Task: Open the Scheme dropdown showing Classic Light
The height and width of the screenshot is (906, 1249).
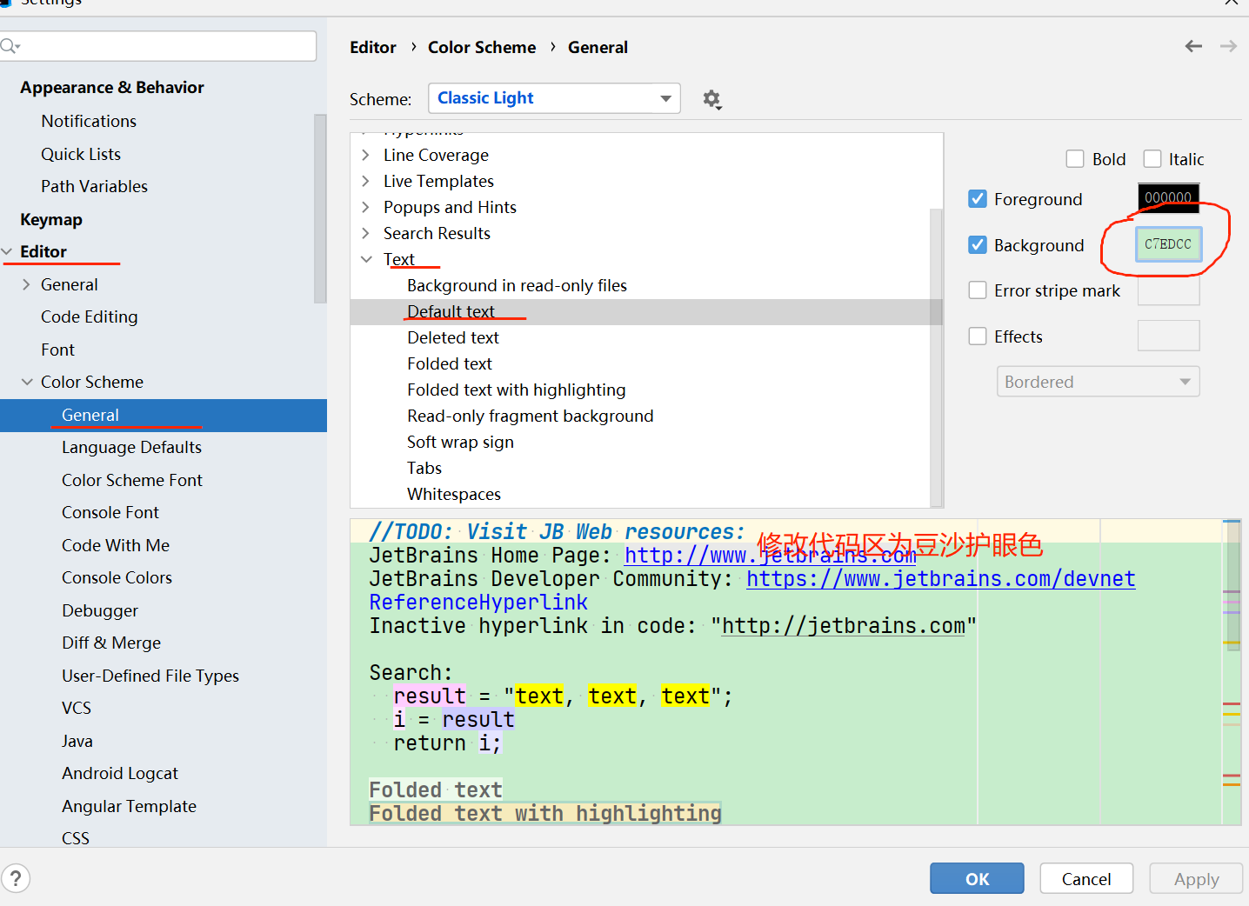Action: click(554, 98)
